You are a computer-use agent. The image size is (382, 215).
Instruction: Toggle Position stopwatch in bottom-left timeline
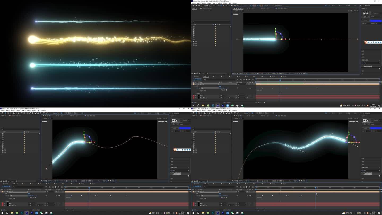click(7, 196)
